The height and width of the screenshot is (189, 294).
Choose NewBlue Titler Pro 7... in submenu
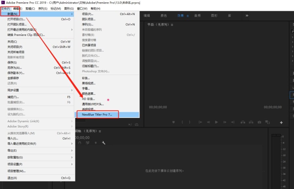click(x=107, y=114)
